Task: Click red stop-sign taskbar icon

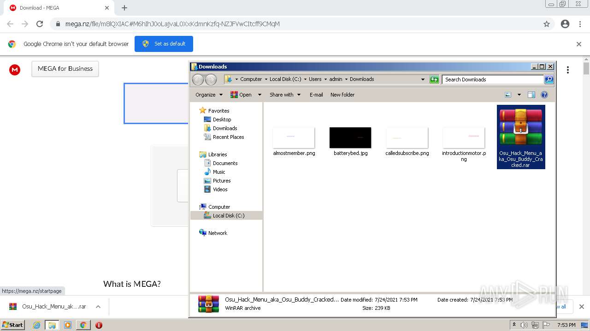Action: tap(99, 325)
